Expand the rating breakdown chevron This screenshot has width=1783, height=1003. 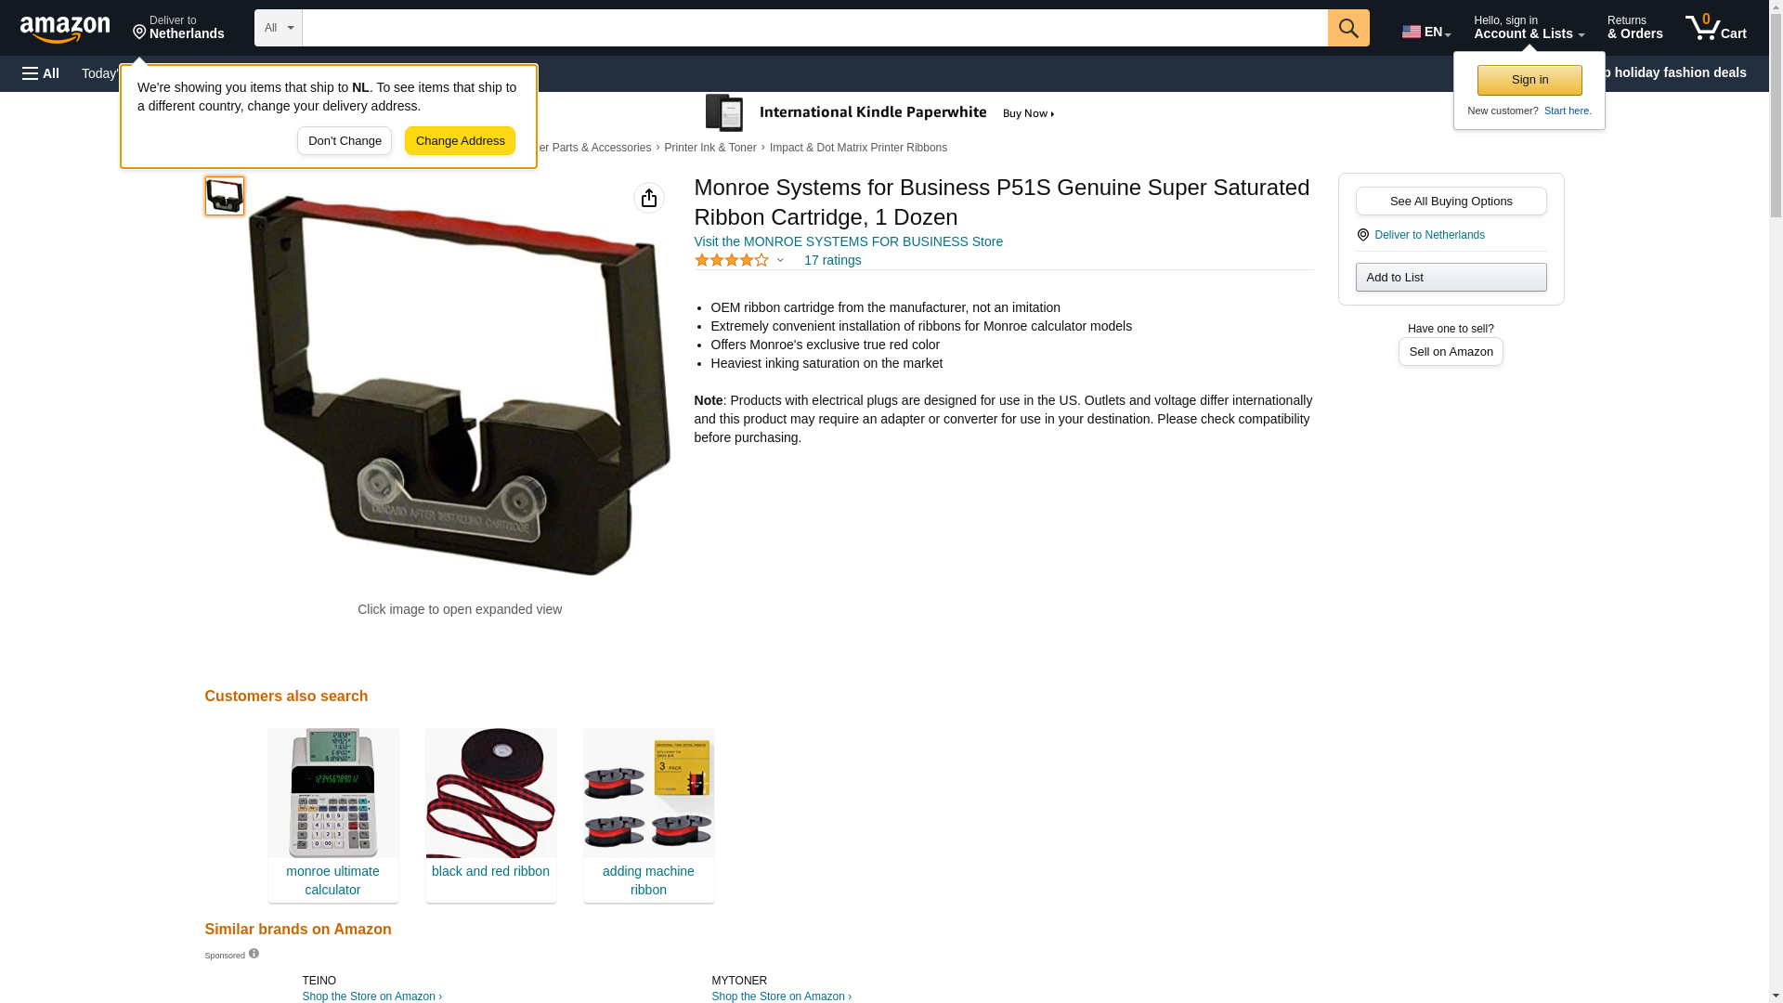click(780, 261)
